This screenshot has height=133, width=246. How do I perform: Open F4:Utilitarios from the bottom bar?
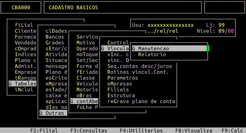point(141,130)
